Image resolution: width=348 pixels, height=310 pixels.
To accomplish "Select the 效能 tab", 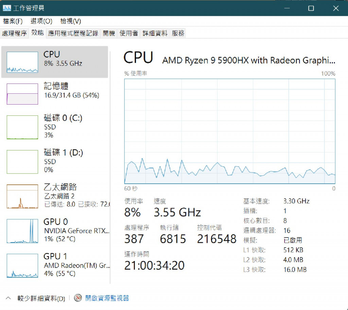I will point(37,33).
